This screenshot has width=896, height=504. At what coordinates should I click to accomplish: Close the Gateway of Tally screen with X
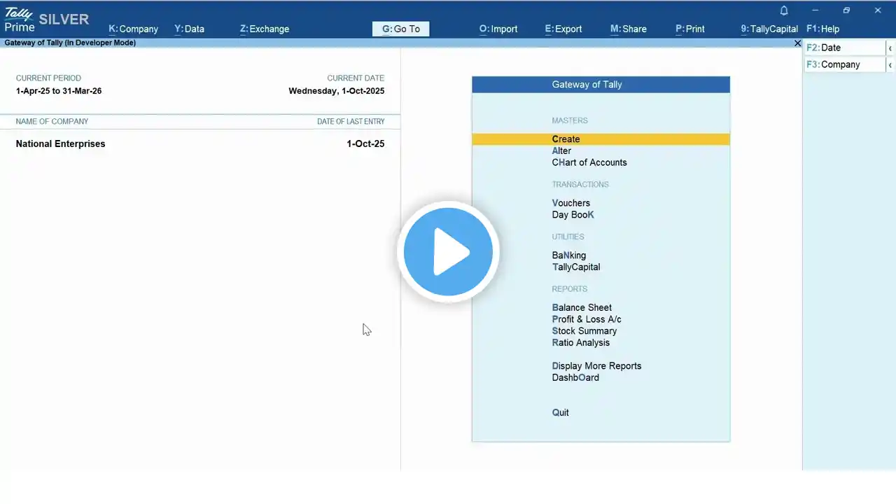[797, 43]
